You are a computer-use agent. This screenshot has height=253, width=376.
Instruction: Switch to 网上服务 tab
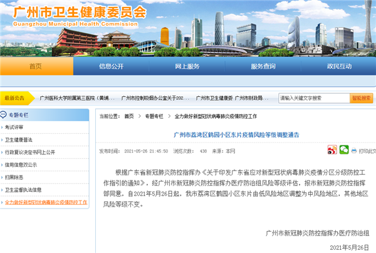(187, 67)
